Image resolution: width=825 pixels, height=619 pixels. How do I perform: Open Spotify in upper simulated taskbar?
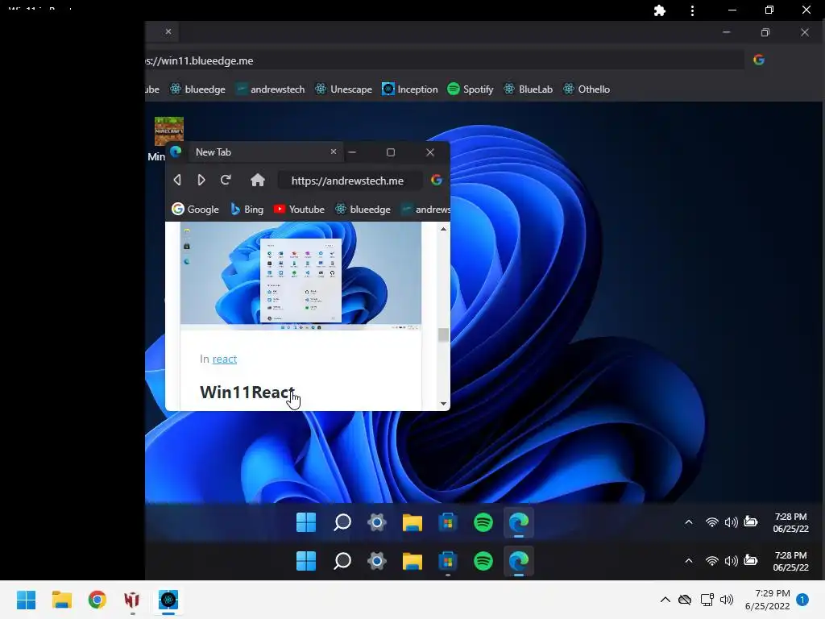(483, 522)
